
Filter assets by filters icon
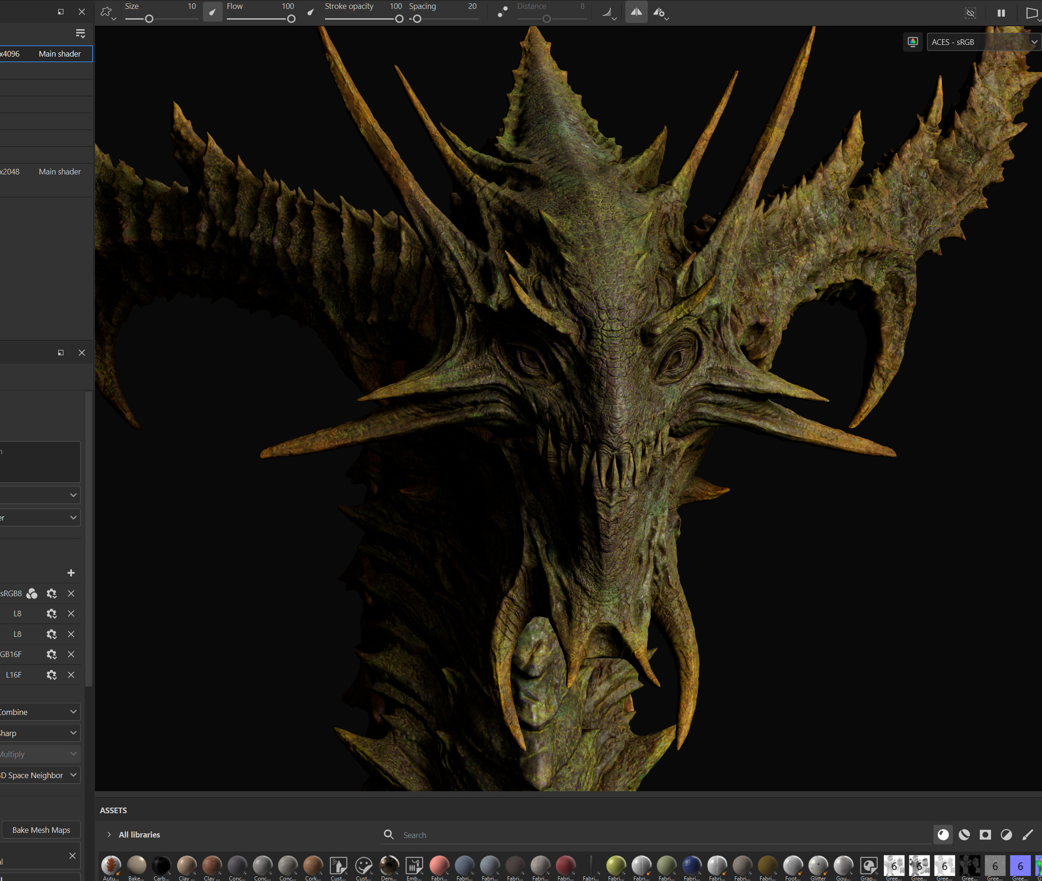click(x=1006, y=835)
